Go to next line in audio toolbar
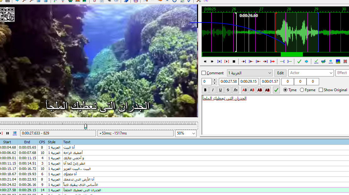 [x=212, y=61]
